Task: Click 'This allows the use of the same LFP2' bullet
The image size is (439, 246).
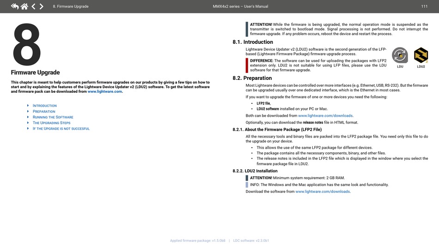Action: (x=314, y=148)
